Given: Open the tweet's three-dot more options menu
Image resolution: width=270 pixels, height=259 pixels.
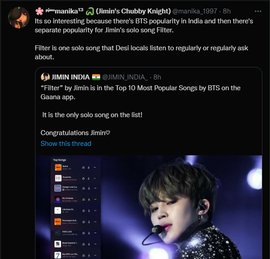Looking at the screenshot, I should point(258,11).
